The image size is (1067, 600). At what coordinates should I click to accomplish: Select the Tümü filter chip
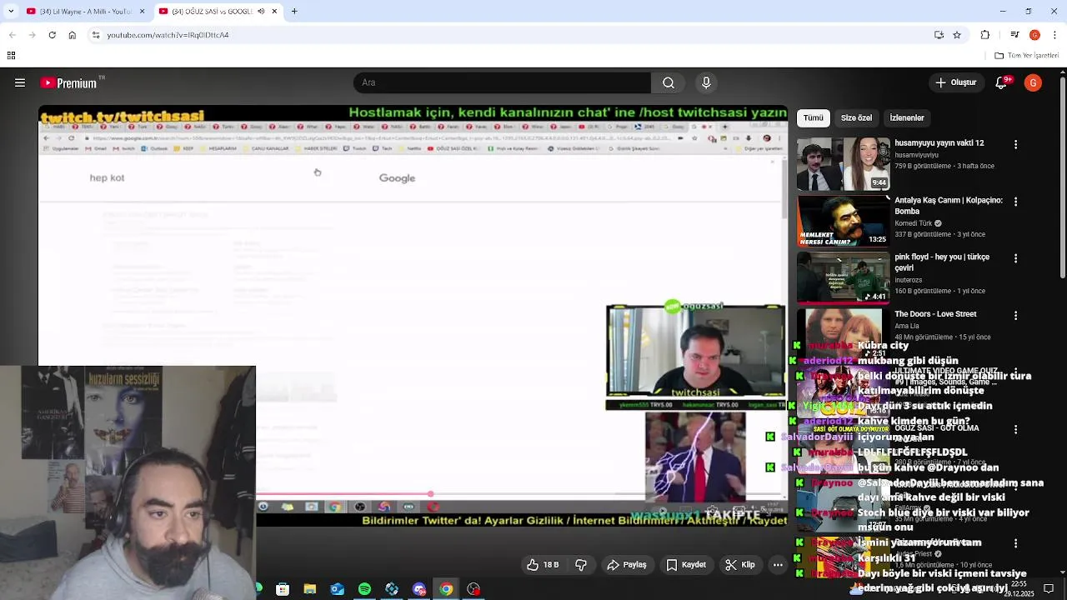813,117
